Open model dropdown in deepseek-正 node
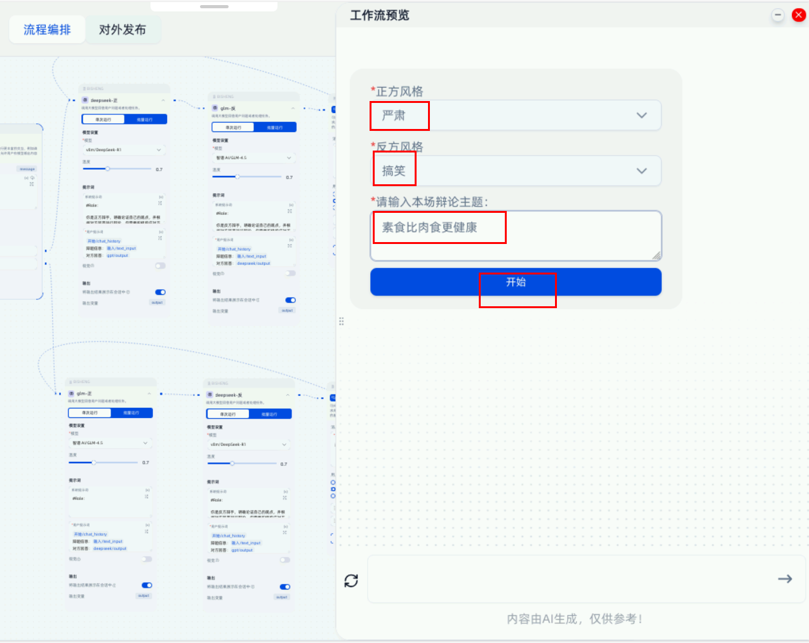Screen dimensions: 809x643 [x=124, y=150]
